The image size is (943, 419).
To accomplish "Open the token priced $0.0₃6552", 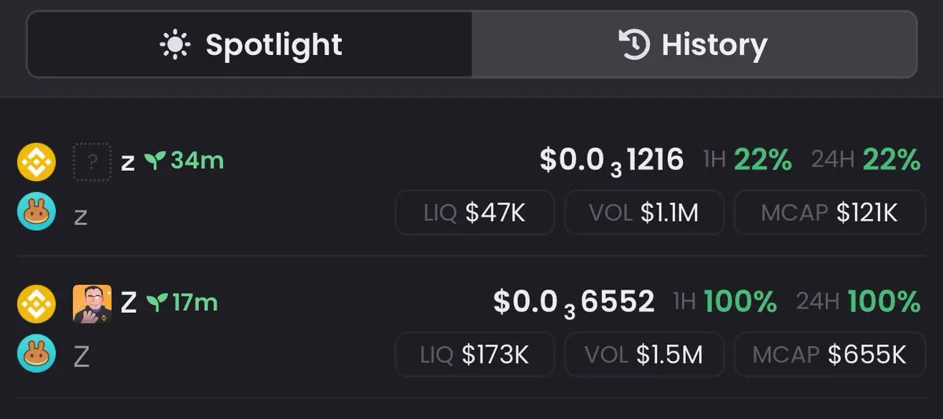I will (x=574, y=302).
